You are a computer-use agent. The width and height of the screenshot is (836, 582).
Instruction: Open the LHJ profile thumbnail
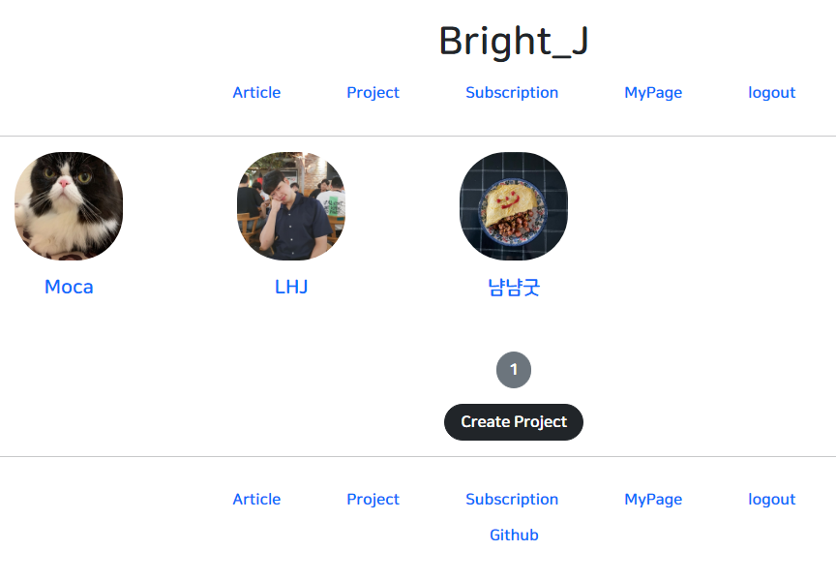pos(290,205)
